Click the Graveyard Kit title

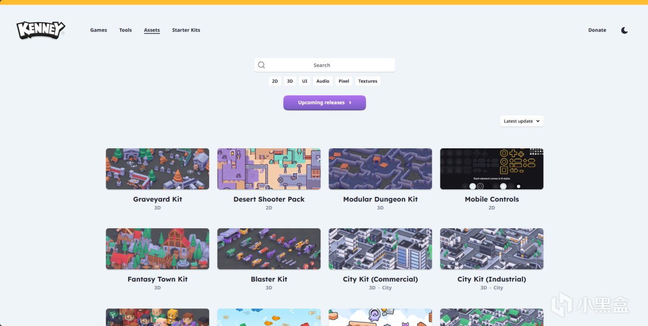pos(157,199)
